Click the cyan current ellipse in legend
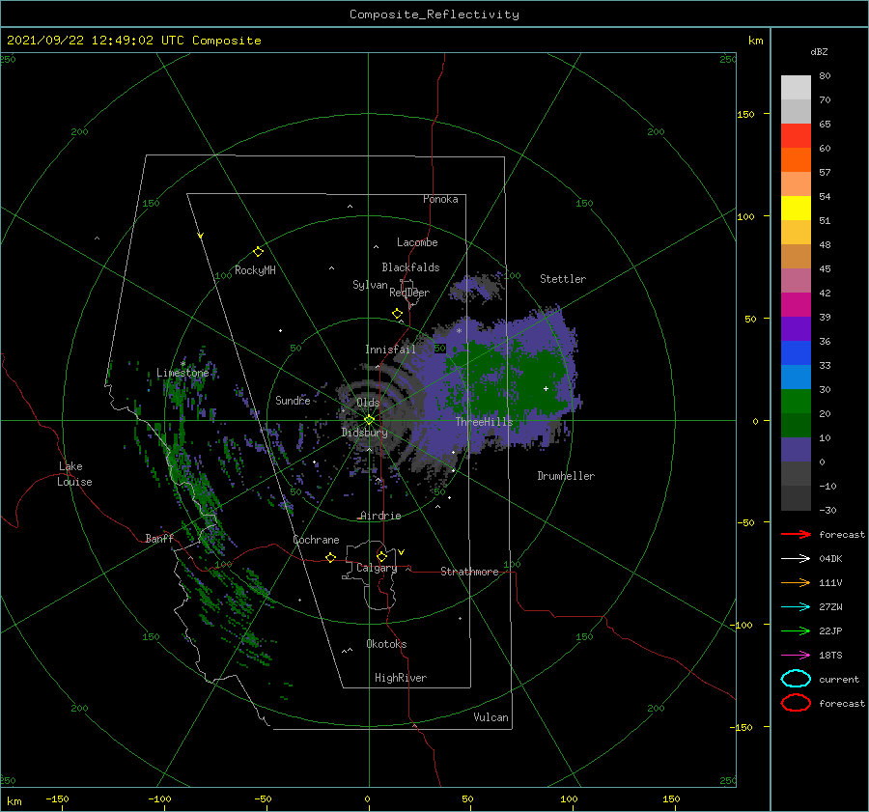This screenshot has height=812, width=869. tap(796, 679)
